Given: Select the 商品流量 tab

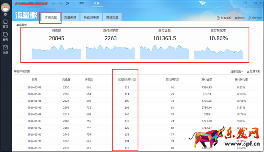Looking at the screenshot, I should 112,17.
